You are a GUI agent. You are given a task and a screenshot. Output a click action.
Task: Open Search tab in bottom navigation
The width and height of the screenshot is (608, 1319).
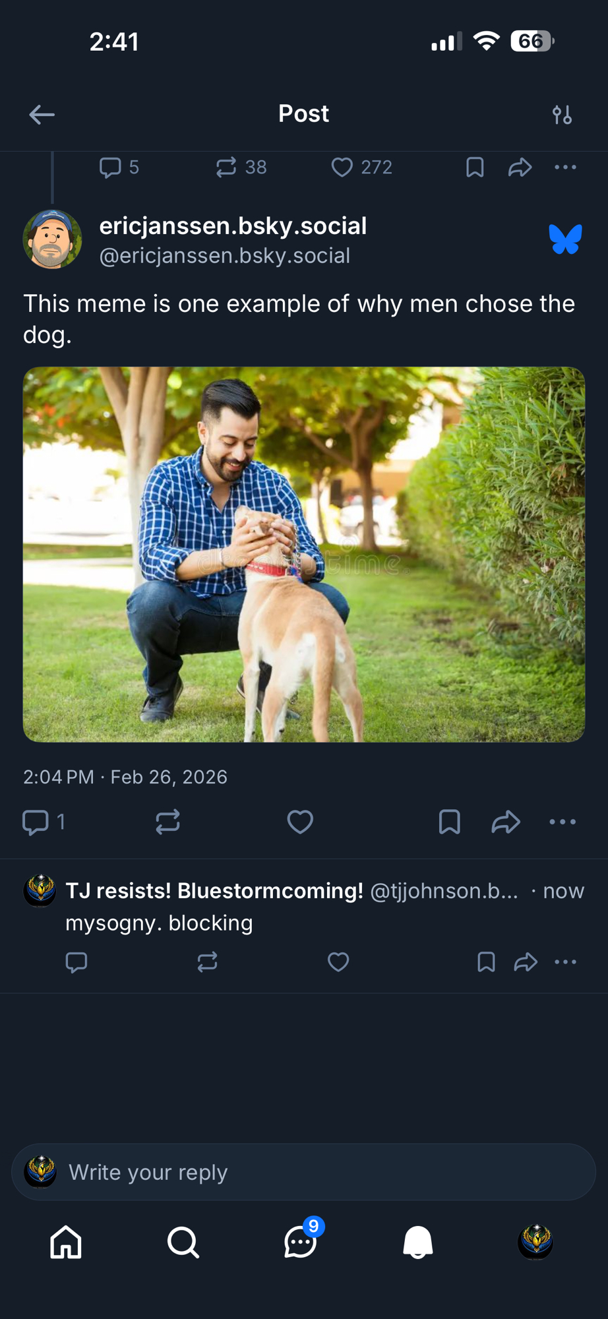[183, 1242]
